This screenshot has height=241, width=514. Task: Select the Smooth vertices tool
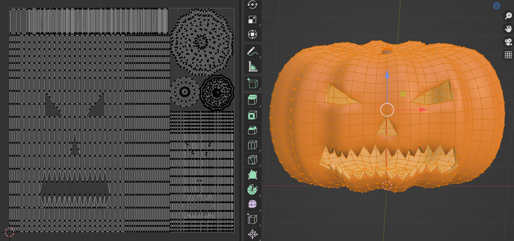(252, 205)
